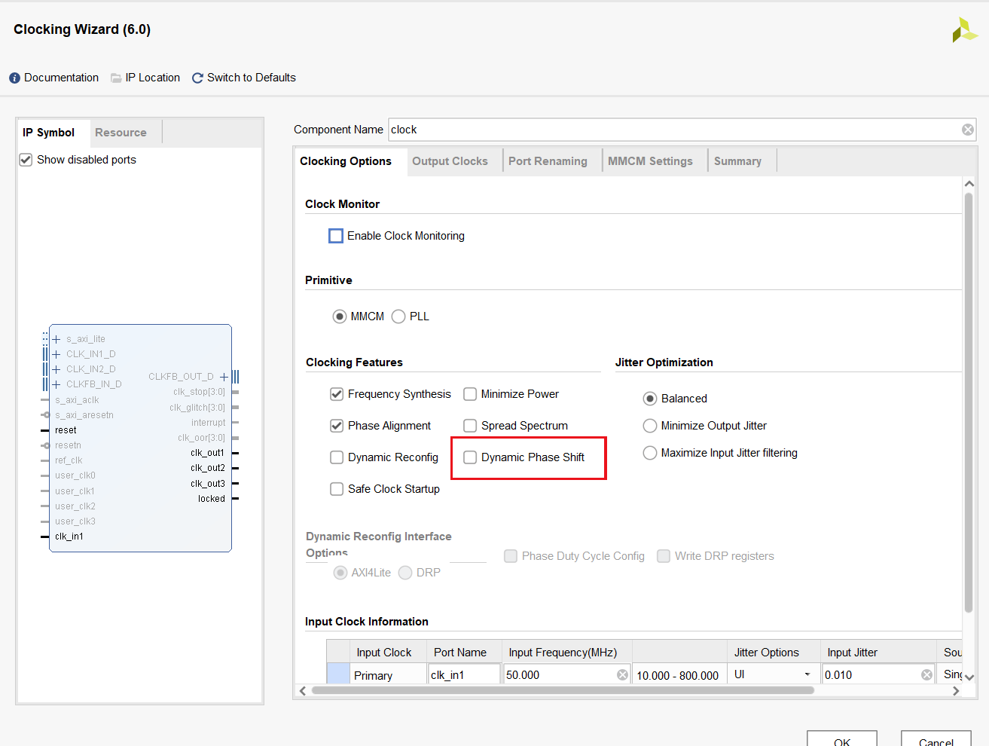Viewport: 989px width, 746px height.
Task: Expand the CLK_IN1_D port on the IP symbol
Action: click(x=55, y=353)
